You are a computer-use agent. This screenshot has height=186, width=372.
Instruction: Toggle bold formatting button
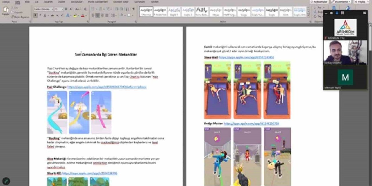(x=35, y=15)
